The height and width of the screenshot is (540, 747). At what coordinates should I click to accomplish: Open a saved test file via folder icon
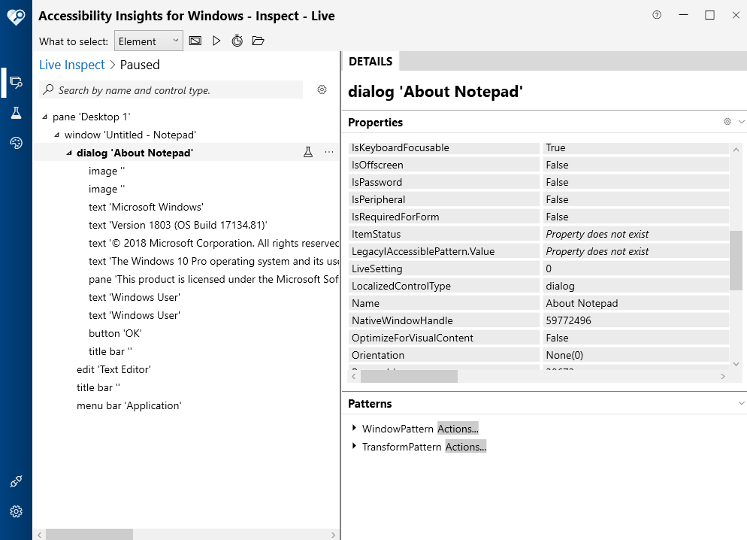click(258, 41)
